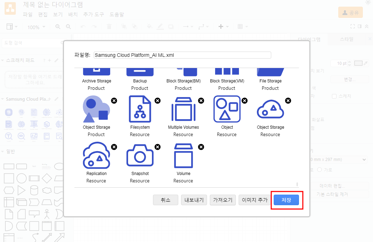Image resolution: width=373 pixels, height=242 pixels.
Task: Toggle the 스케치 checkbox
Action: pyautogui.click(x=334, y=96)
